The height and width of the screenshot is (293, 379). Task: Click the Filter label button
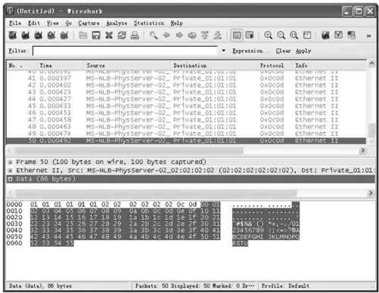pyautogui.click(x=17, y=51)
